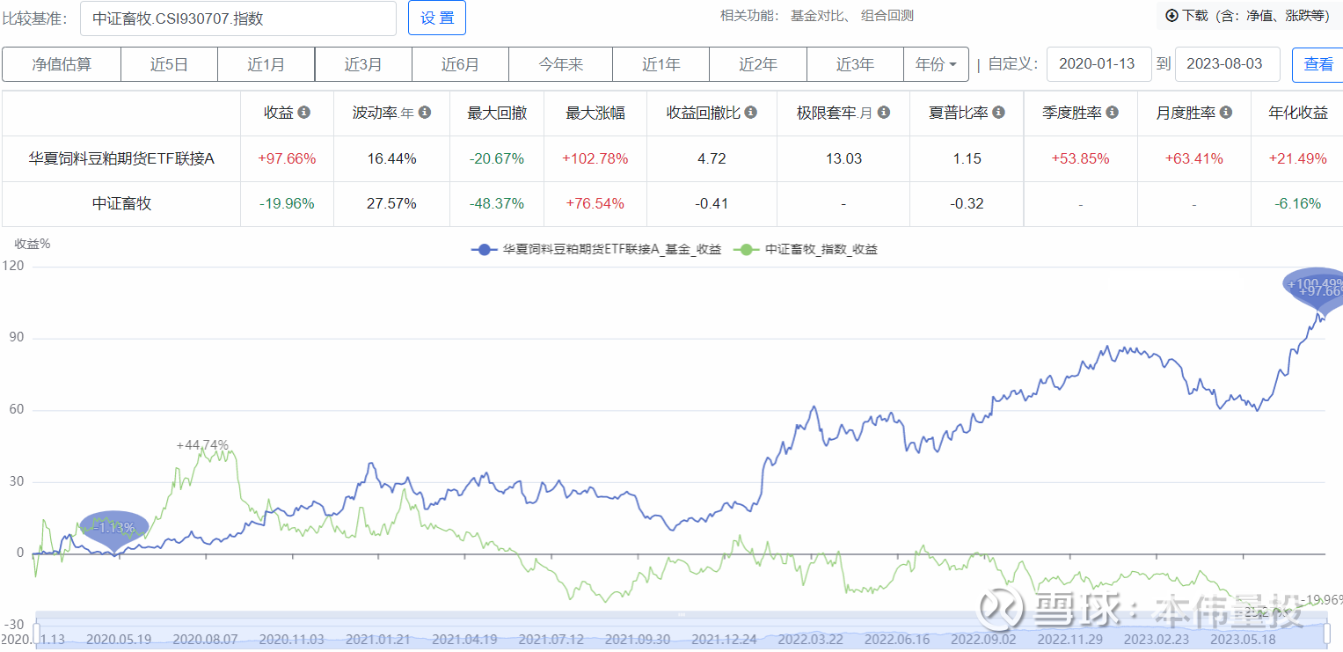Click the 中证畜牧 row name in table
Screen dimensions: 1343x652
(121, 203)
